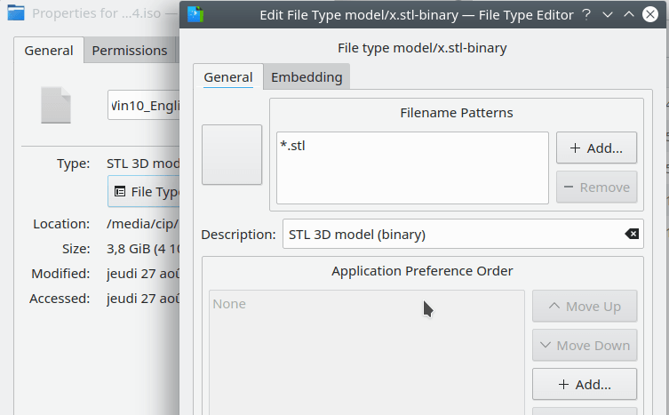Click the blank file type icon button
This screenshot has width=669, height=415.
(232, 155)
